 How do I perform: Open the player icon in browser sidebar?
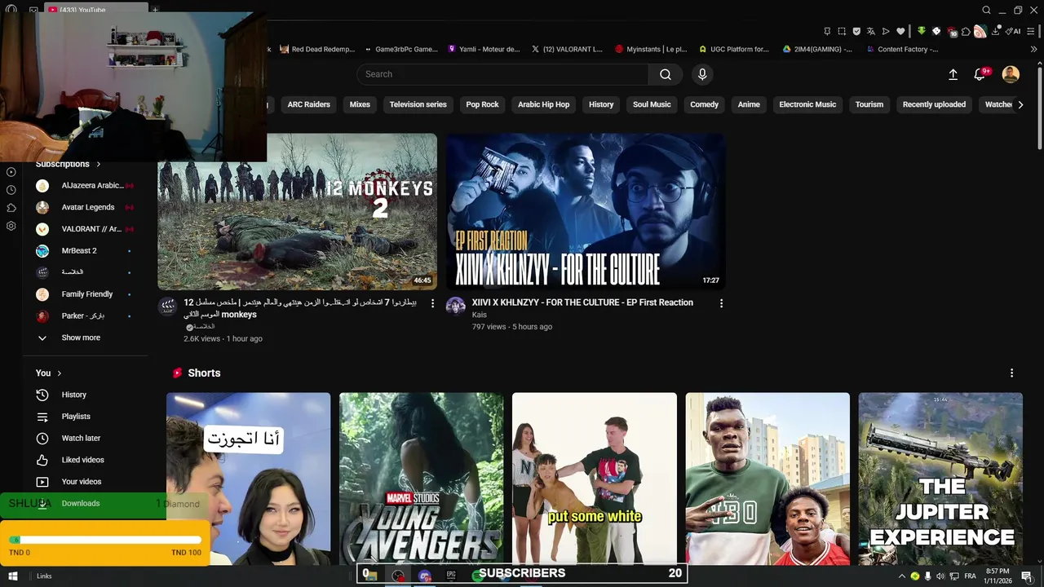click(x=11, y=172)
